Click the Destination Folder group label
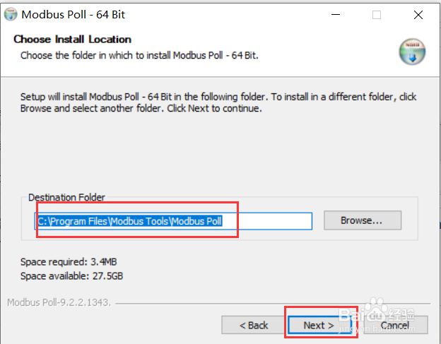This screenshot has height=344, width=441. (x=66, y=198)
